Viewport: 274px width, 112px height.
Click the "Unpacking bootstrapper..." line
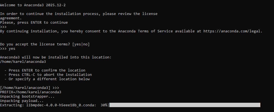27,97
